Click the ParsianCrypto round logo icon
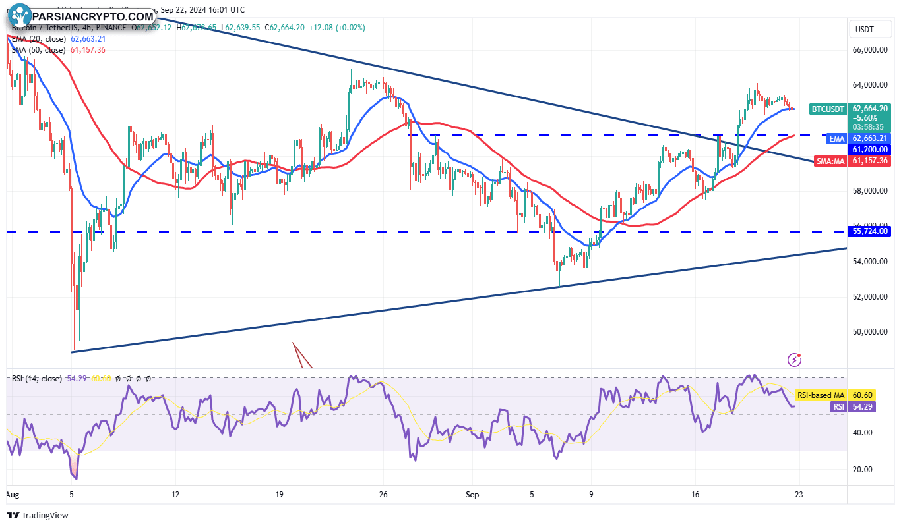 [19, 17]
